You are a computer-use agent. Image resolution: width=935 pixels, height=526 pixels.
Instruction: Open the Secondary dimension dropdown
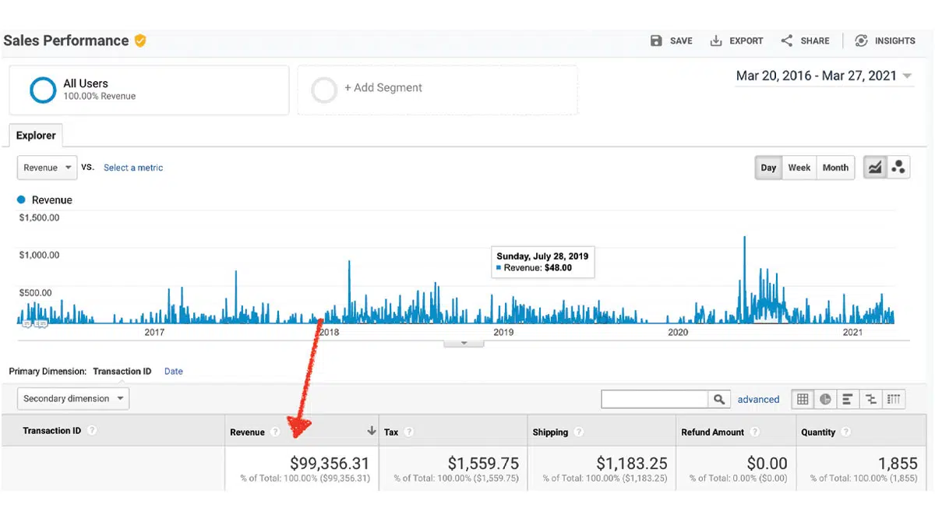pos(72,398)
